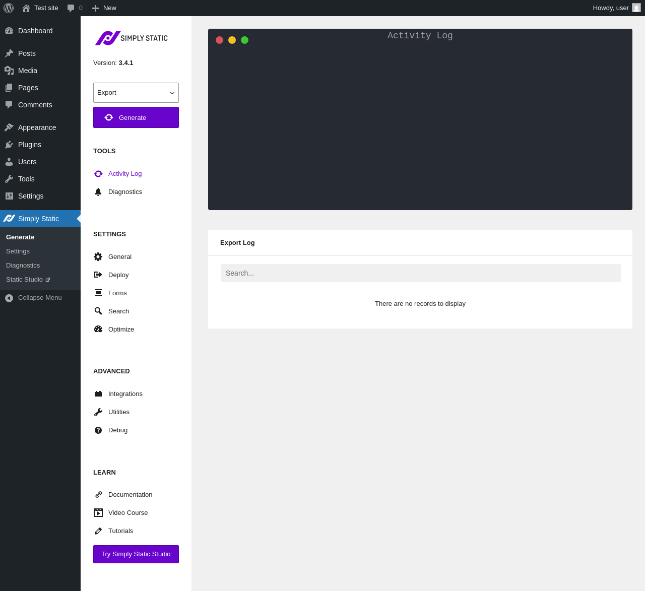
Task: Click the General gear icon
Action: (98, 257)
